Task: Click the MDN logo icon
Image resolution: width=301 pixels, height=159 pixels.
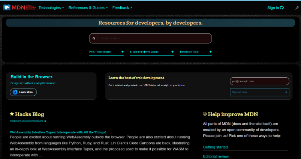Action: tap(7, 7)
